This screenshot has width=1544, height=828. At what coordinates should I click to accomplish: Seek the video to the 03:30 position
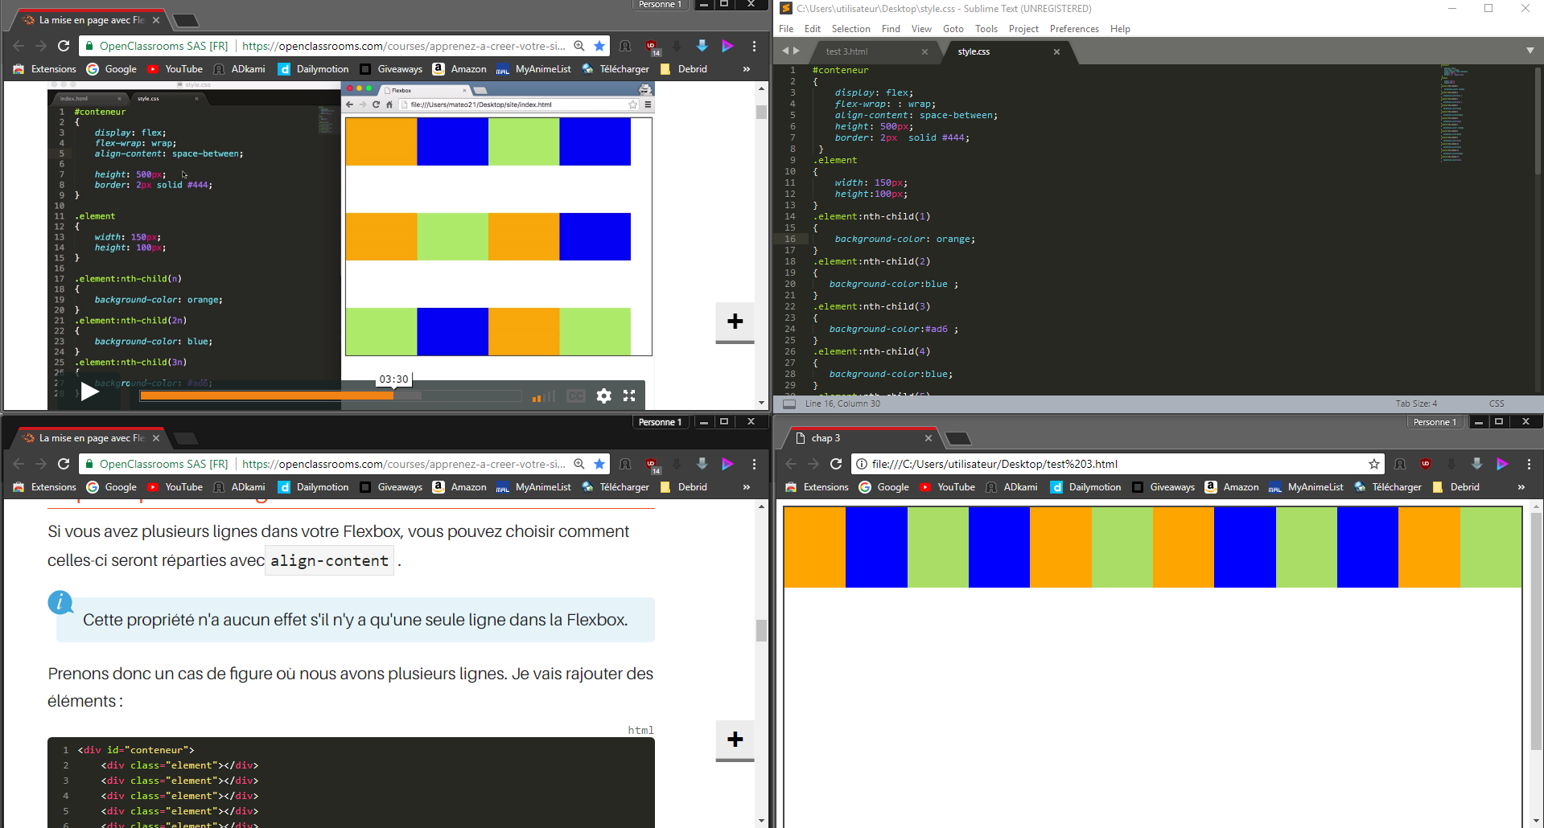click(393, 396)
